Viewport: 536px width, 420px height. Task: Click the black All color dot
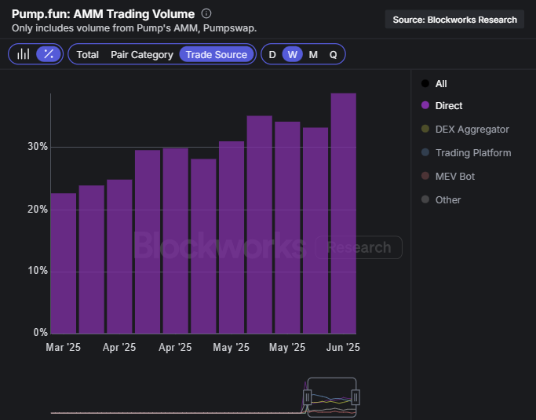click(425, 83)
